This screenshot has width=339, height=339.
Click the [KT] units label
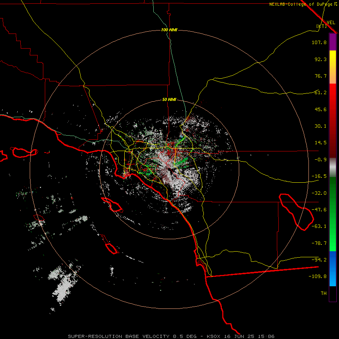pyautogui.click(x=322, y=26)
